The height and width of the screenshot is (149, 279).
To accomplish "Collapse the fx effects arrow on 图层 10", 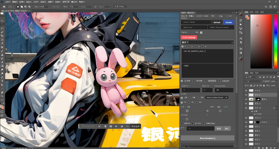I will [x=277, y=108].
